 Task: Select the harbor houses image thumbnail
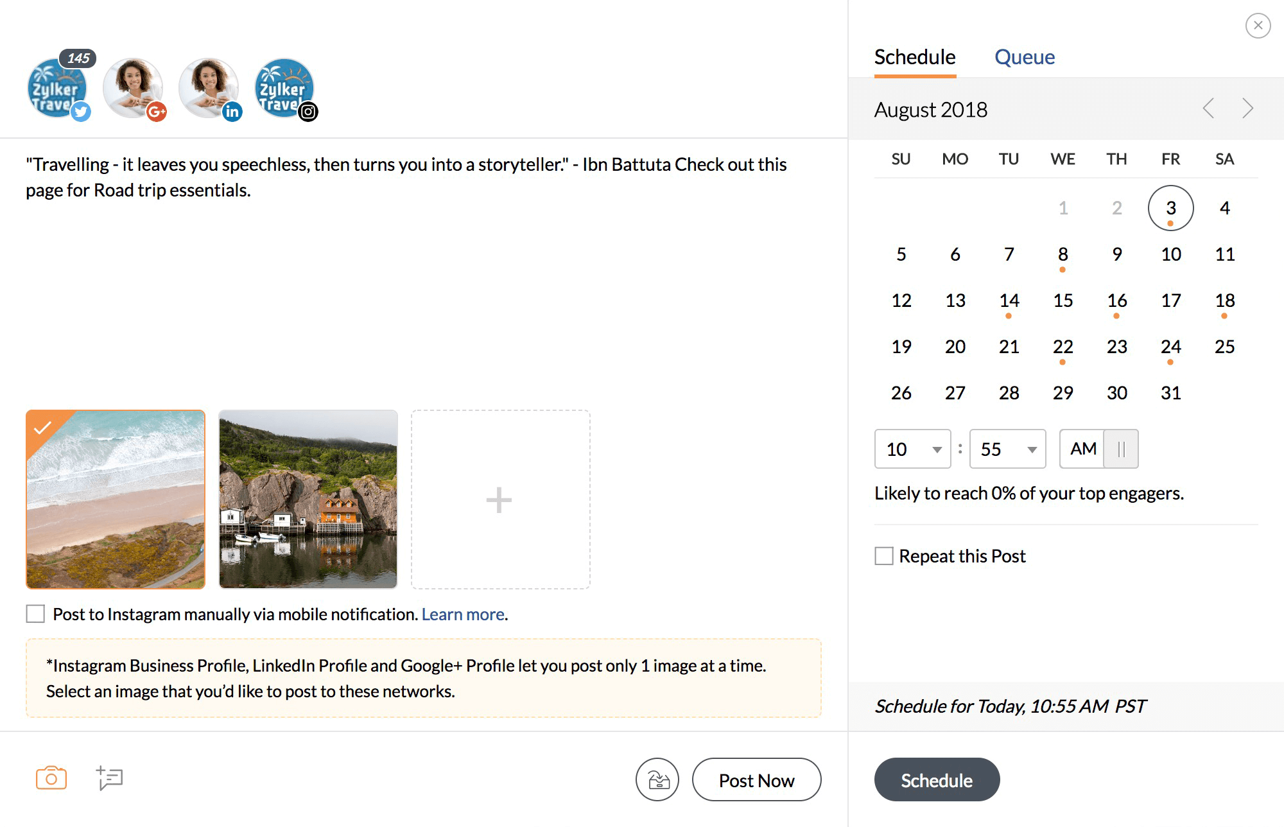click(308, 500)
